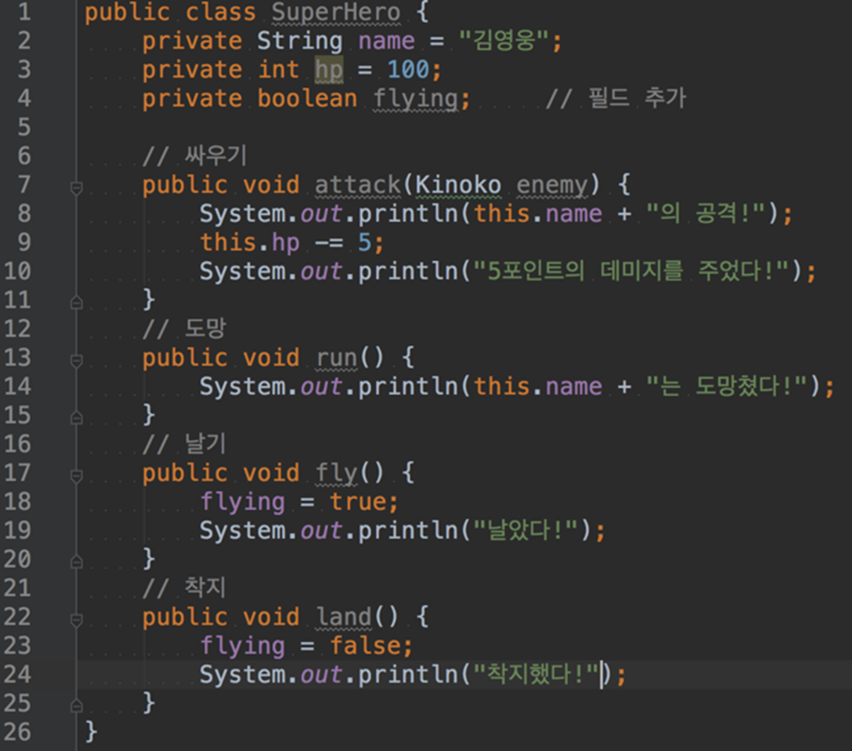Click attack method's closing fold marker
The width and height of the screenshot is (852, 751).
click(77, 303)
